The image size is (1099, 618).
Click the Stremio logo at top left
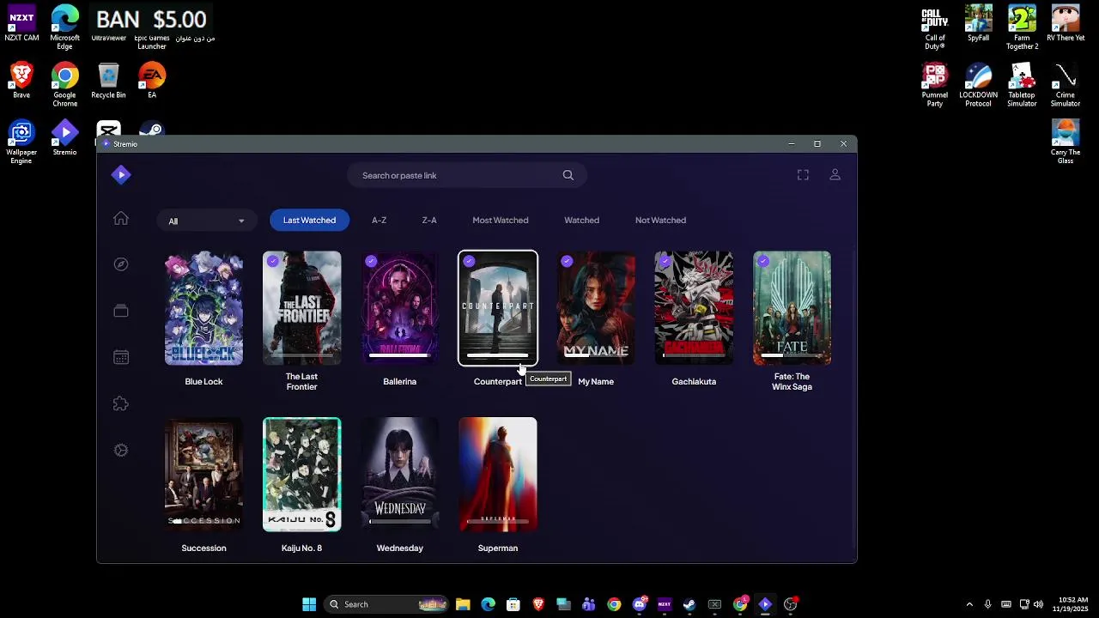[x=121, y=175]
